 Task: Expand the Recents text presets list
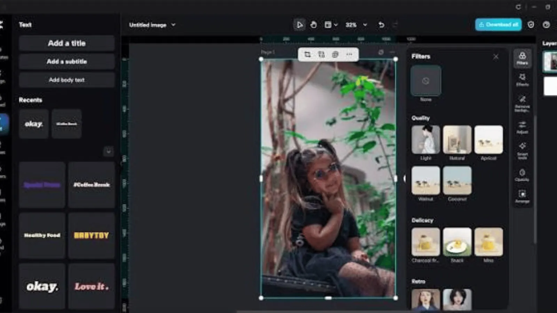tap(108, 151)
